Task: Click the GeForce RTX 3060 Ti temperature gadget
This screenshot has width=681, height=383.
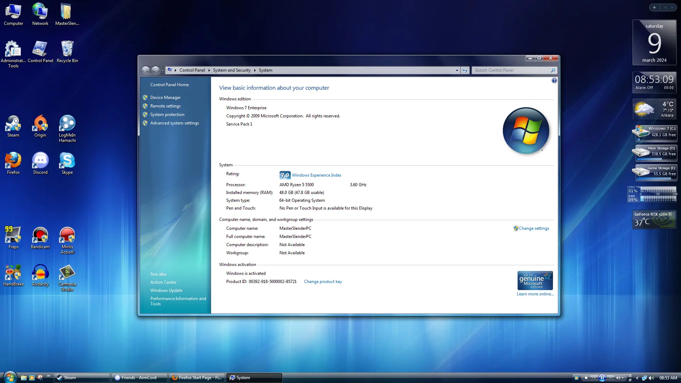Action: (654, 220)
